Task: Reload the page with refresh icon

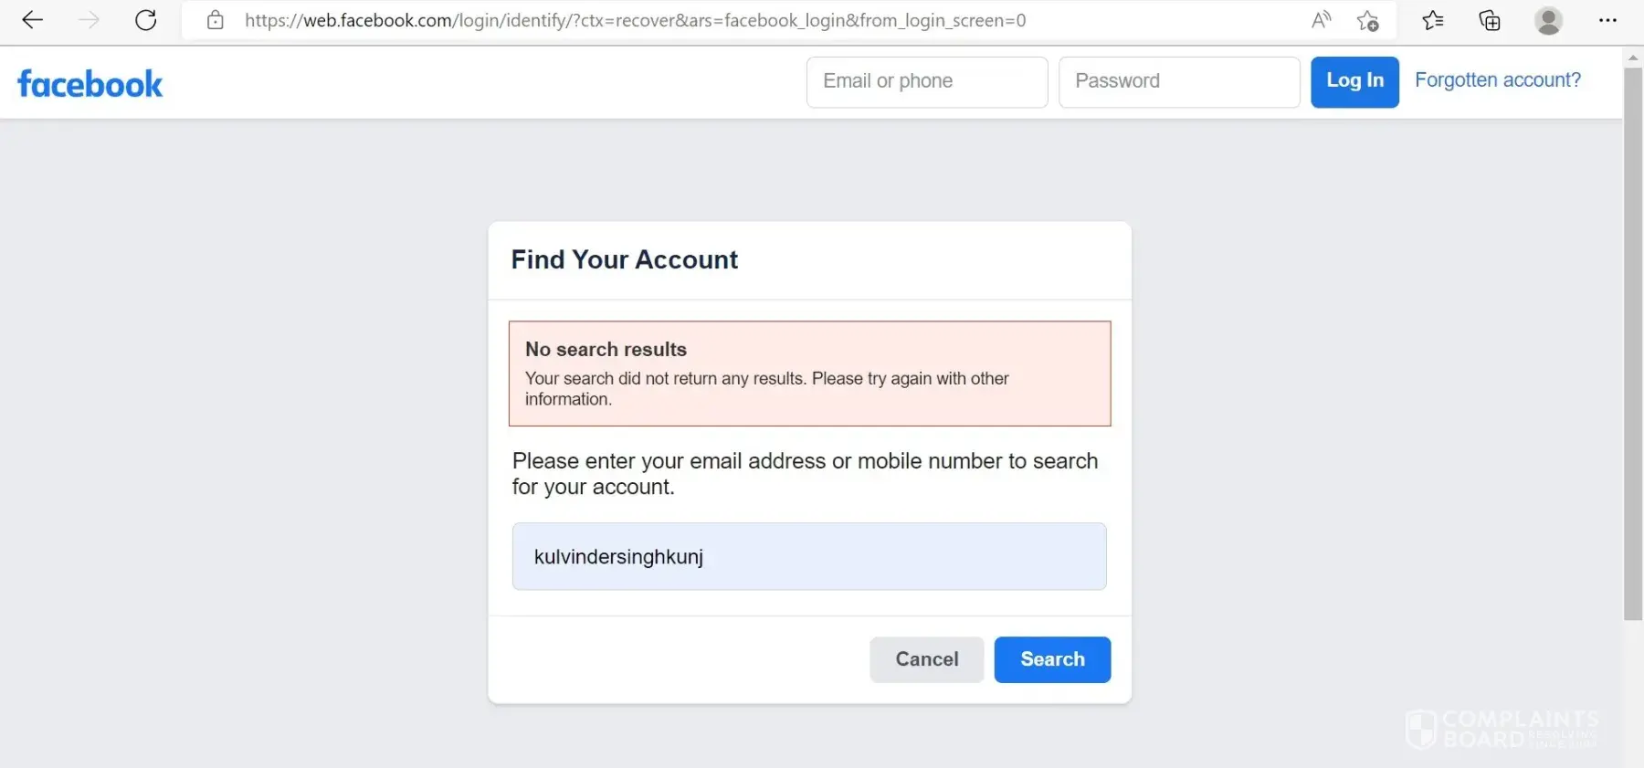Action: tap(146, 20)
